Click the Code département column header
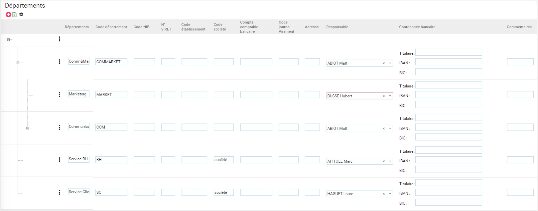 [111, 27]
